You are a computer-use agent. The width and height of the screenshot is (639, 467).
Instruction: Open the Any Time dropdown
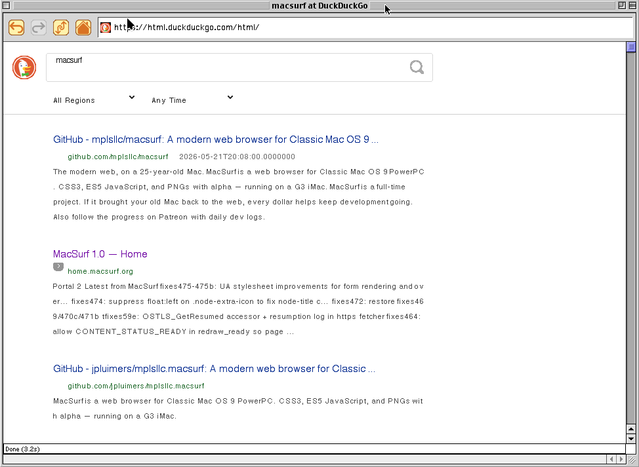click(192, 100)
